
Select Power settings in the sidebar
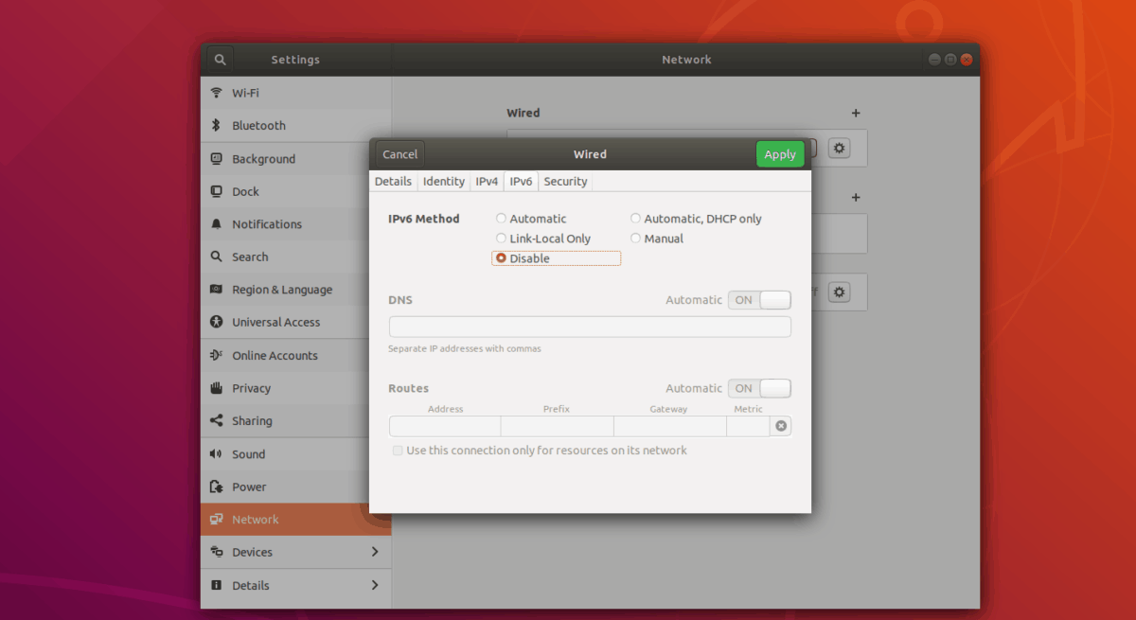point(247,487)
